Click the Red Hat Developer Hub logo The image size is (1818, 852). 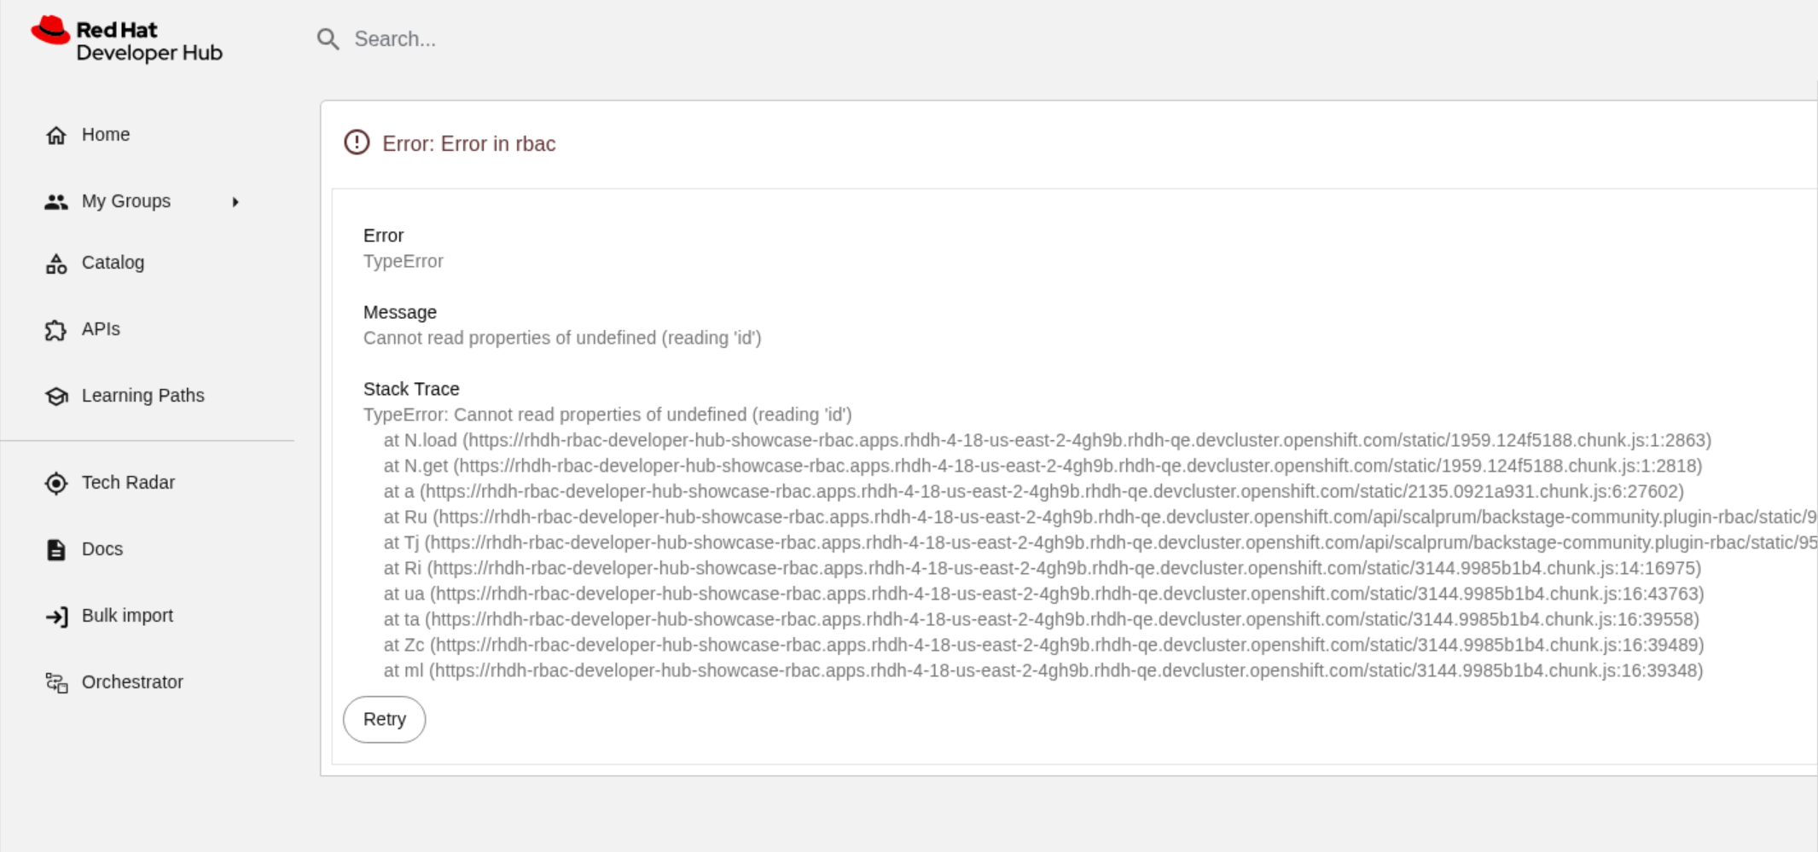tap(126, 40)
